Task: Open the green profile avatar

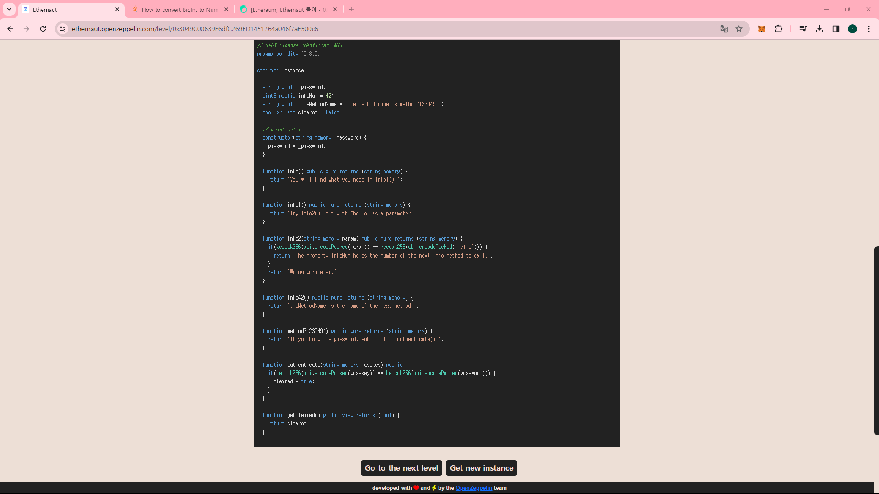Action: pyautogui.click(x=852, y=29)
